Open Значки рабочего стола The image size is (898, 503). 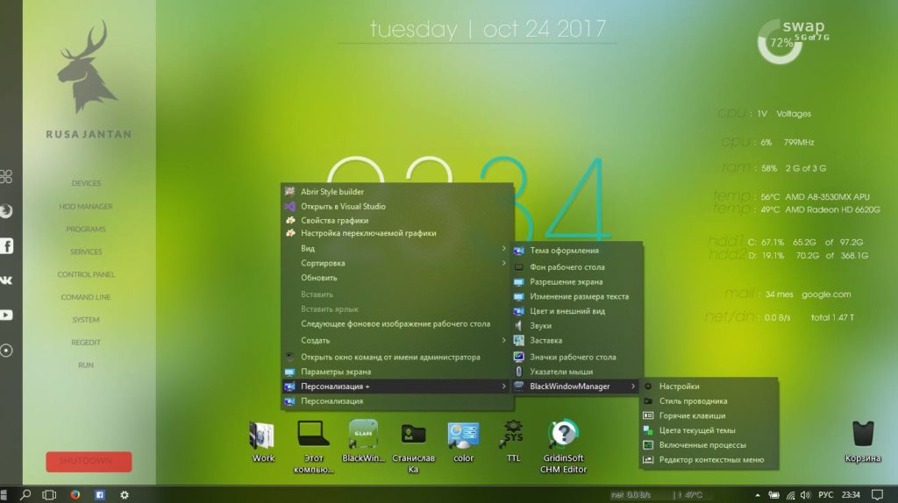tap(577, 357)
